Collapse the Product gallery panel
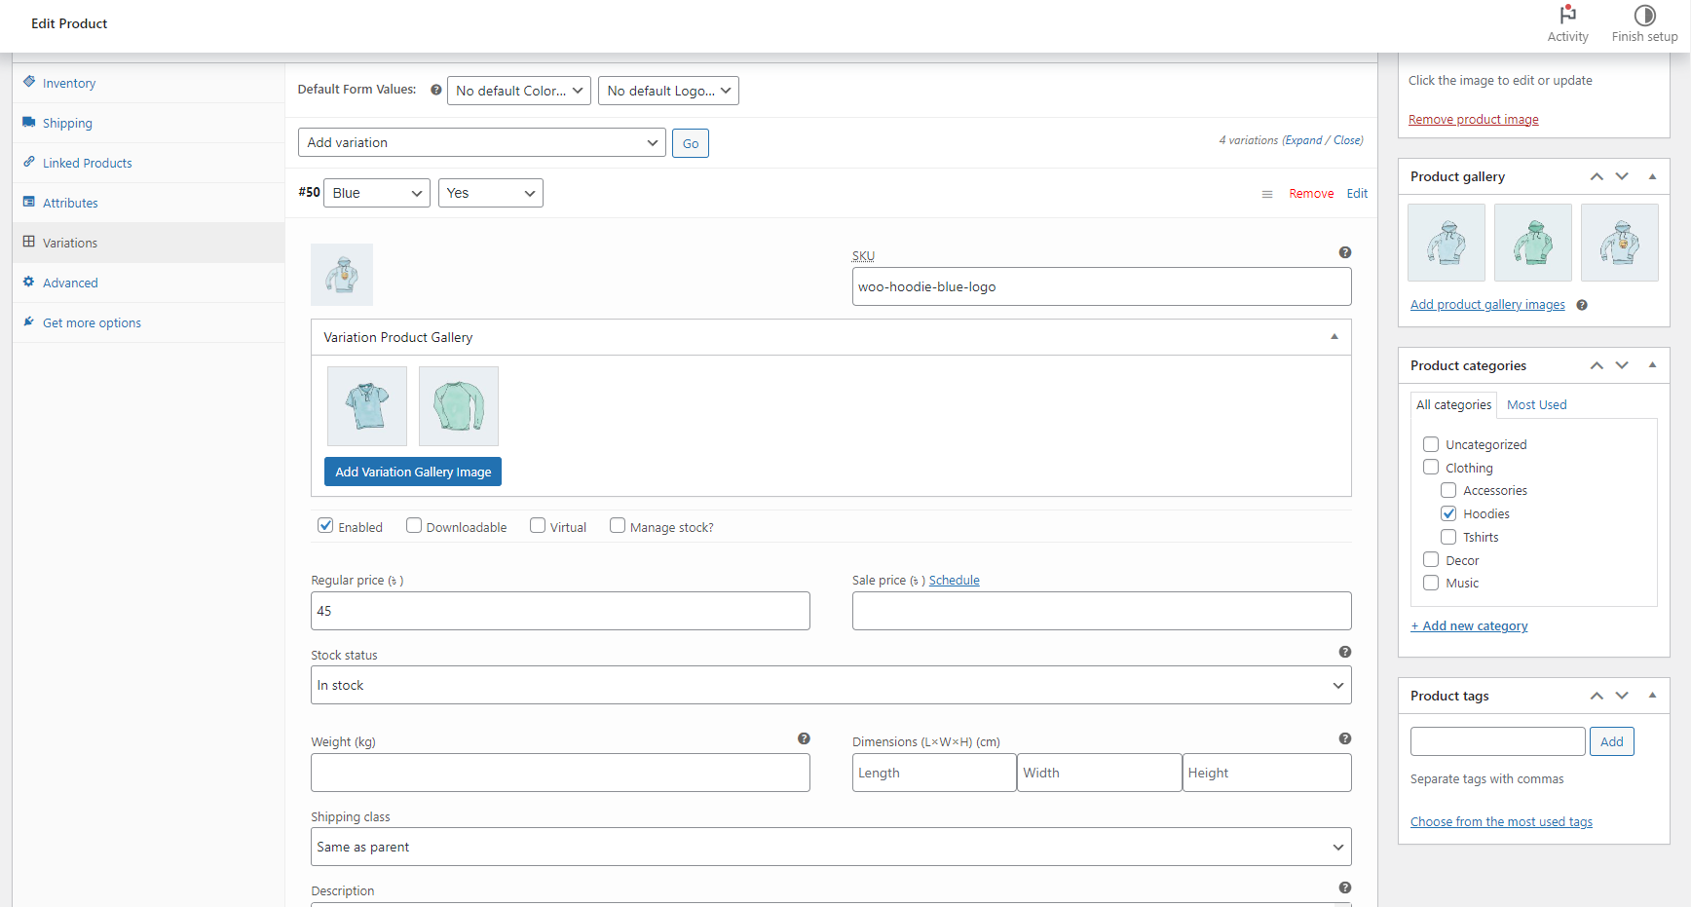Image resolution: width=1691 pixels, height=907 pixels. click(x=1652, y=176)
